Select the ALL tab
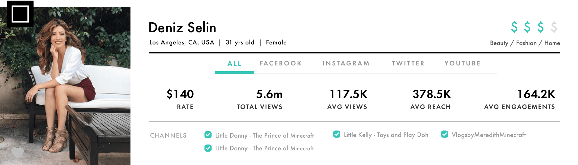 pos(234,63)
